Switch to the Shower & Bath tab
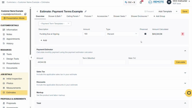The image size is (192, 108). tap(55, 16)
